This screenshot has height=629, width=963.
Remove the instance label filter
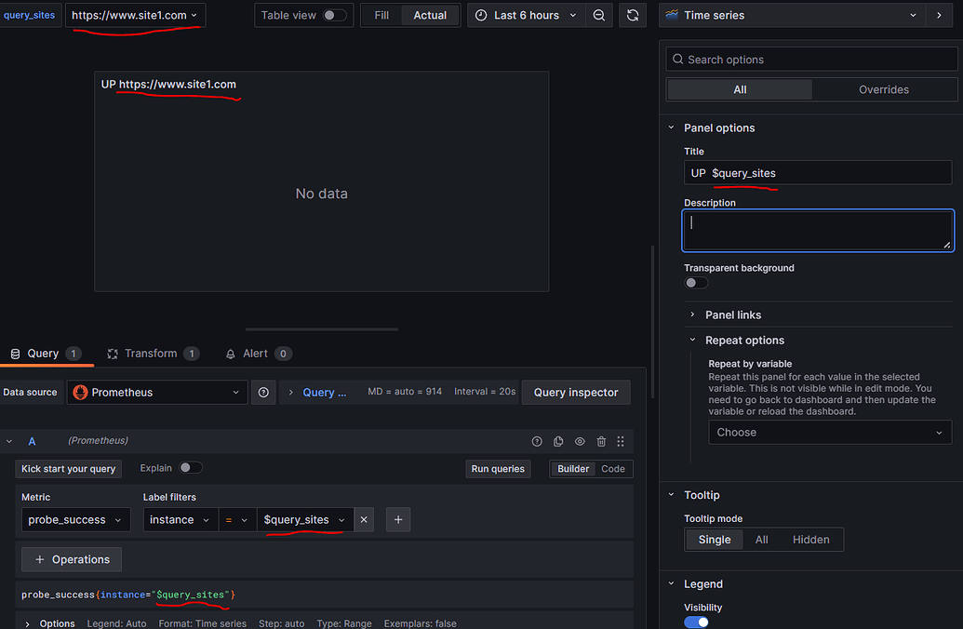(x=364, y=519)
